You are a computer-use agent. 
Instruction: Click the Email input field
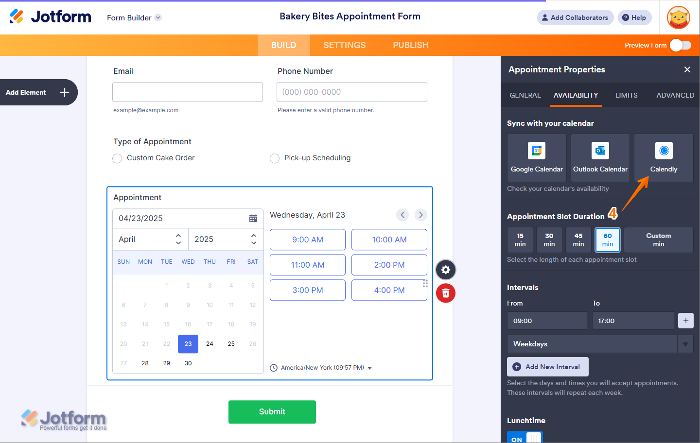click(x=188, y=92)
